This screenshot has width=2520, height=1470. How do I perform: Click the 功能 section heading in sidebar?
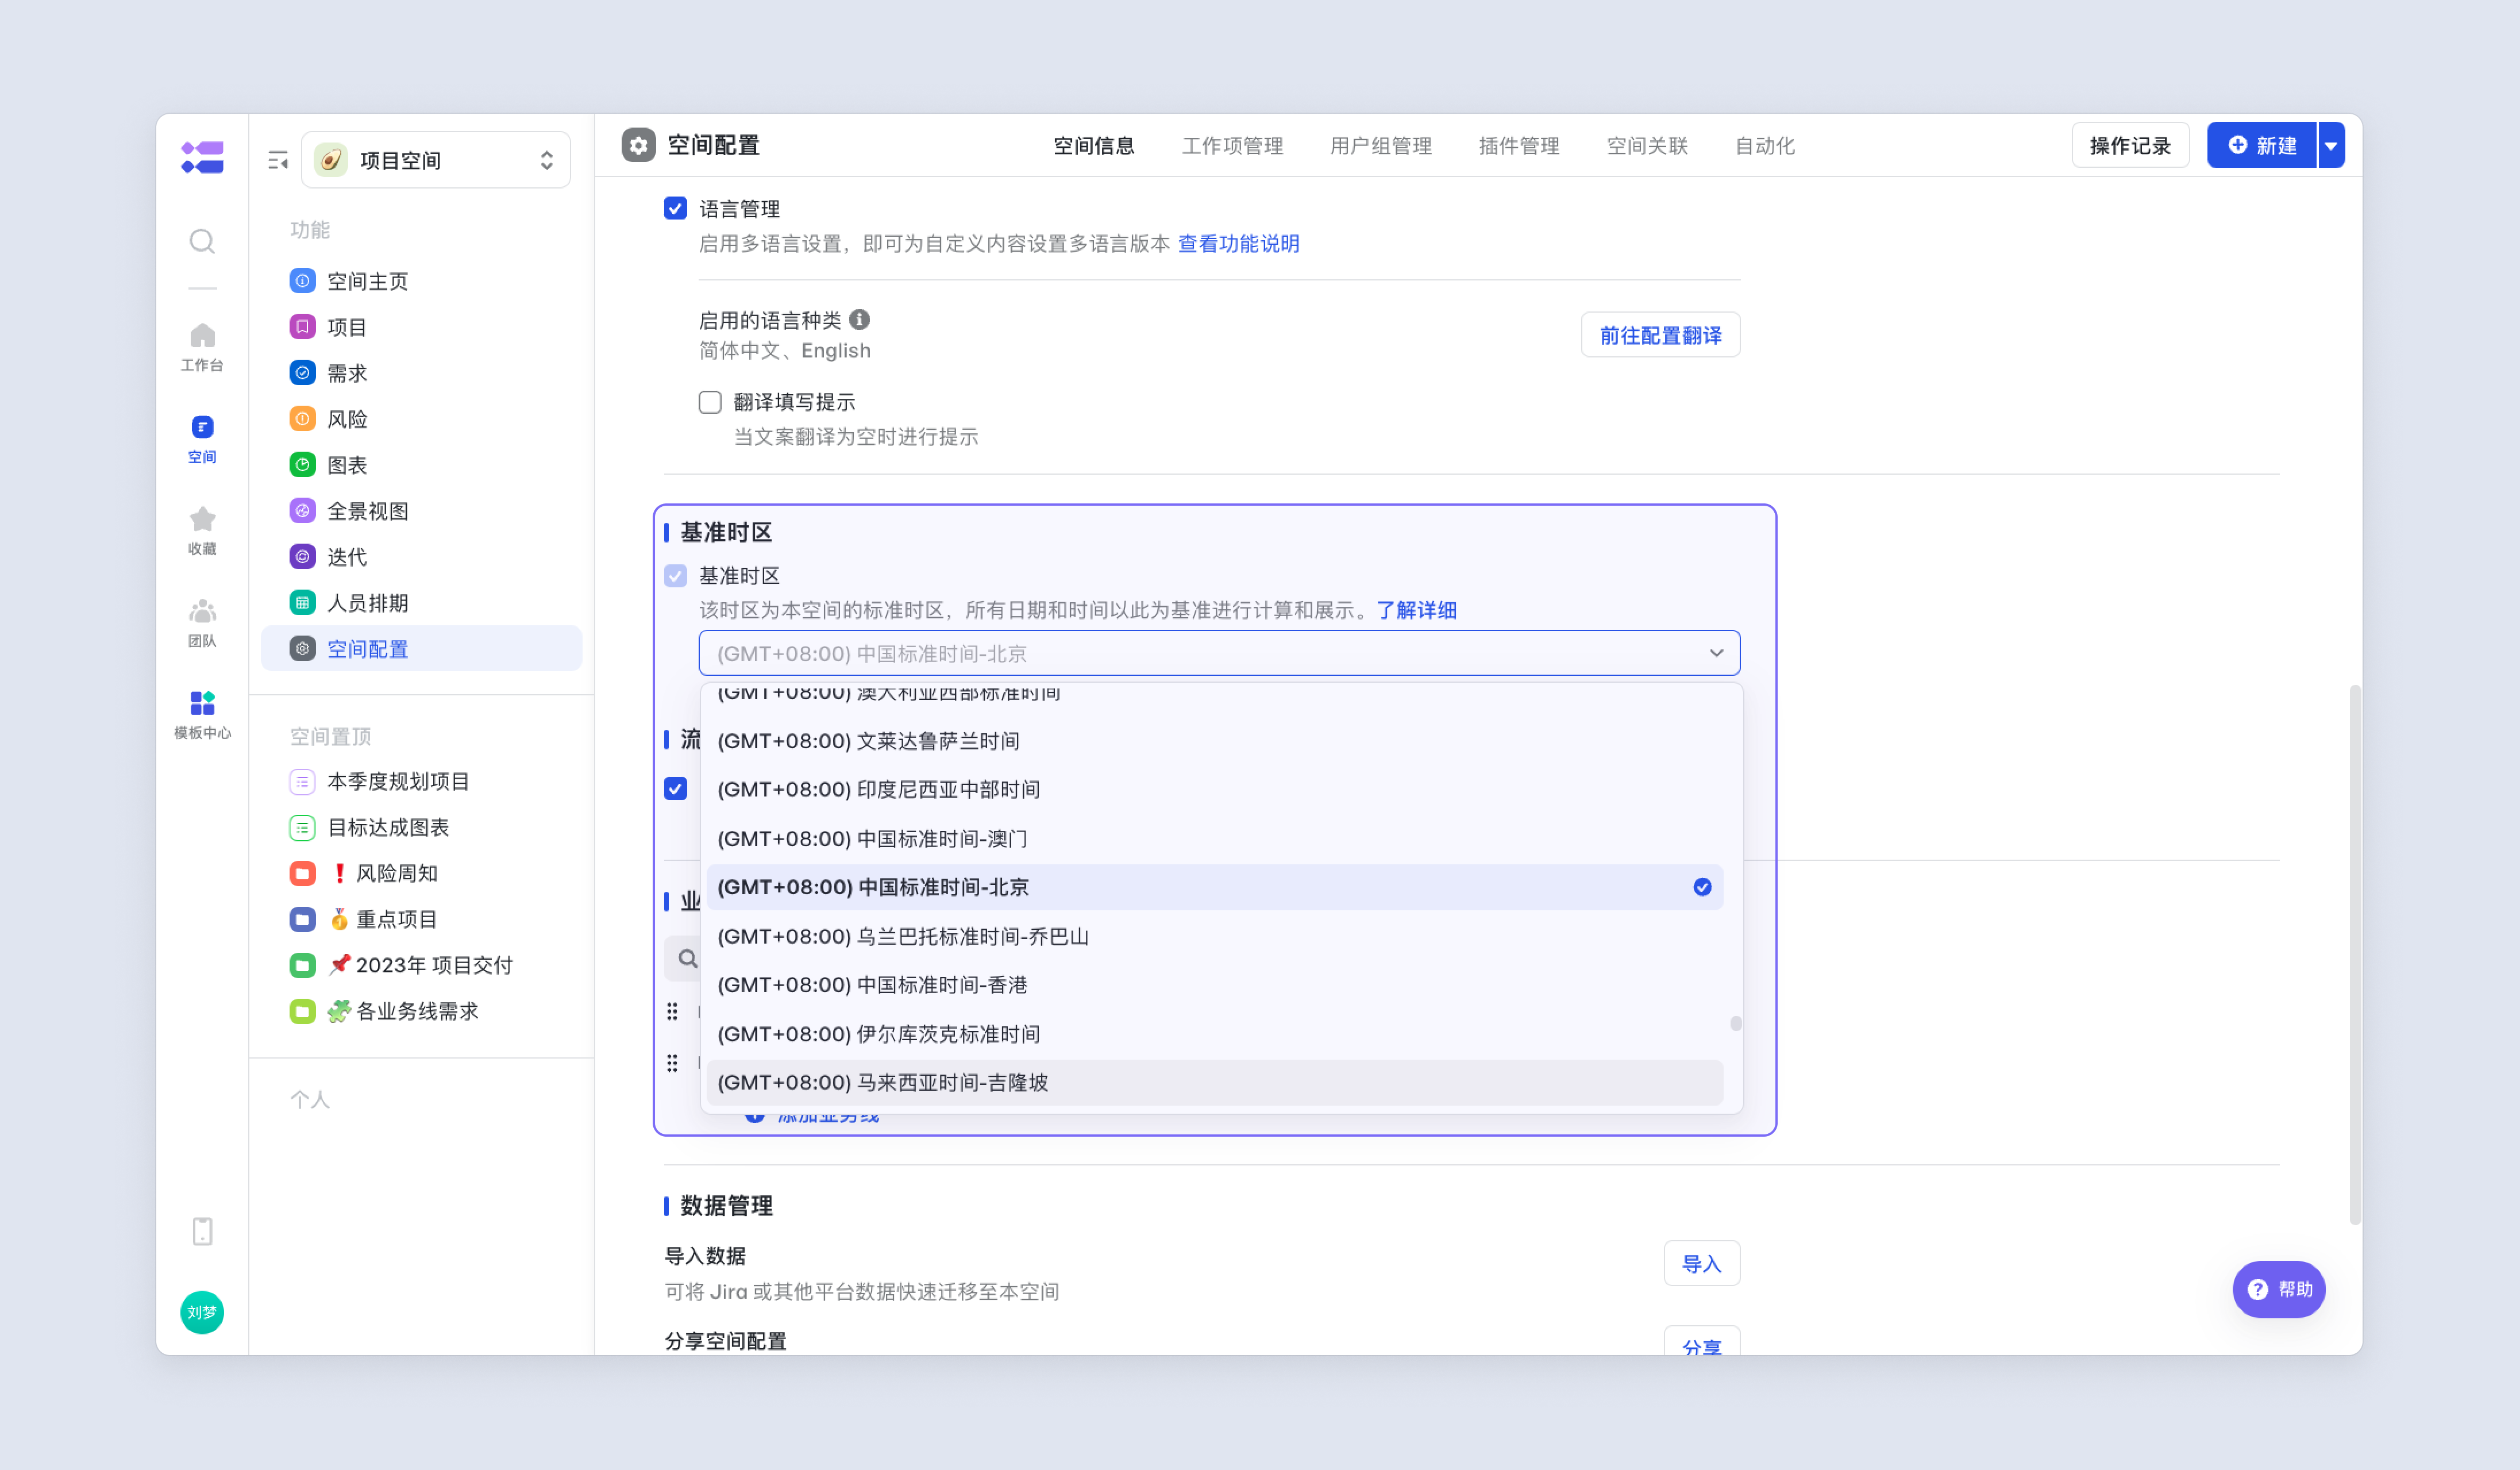pos(309,230)
